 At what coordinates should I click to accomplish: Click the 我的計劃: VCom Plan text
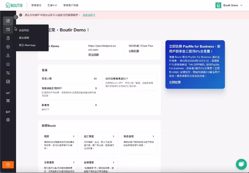pos(141,46)
